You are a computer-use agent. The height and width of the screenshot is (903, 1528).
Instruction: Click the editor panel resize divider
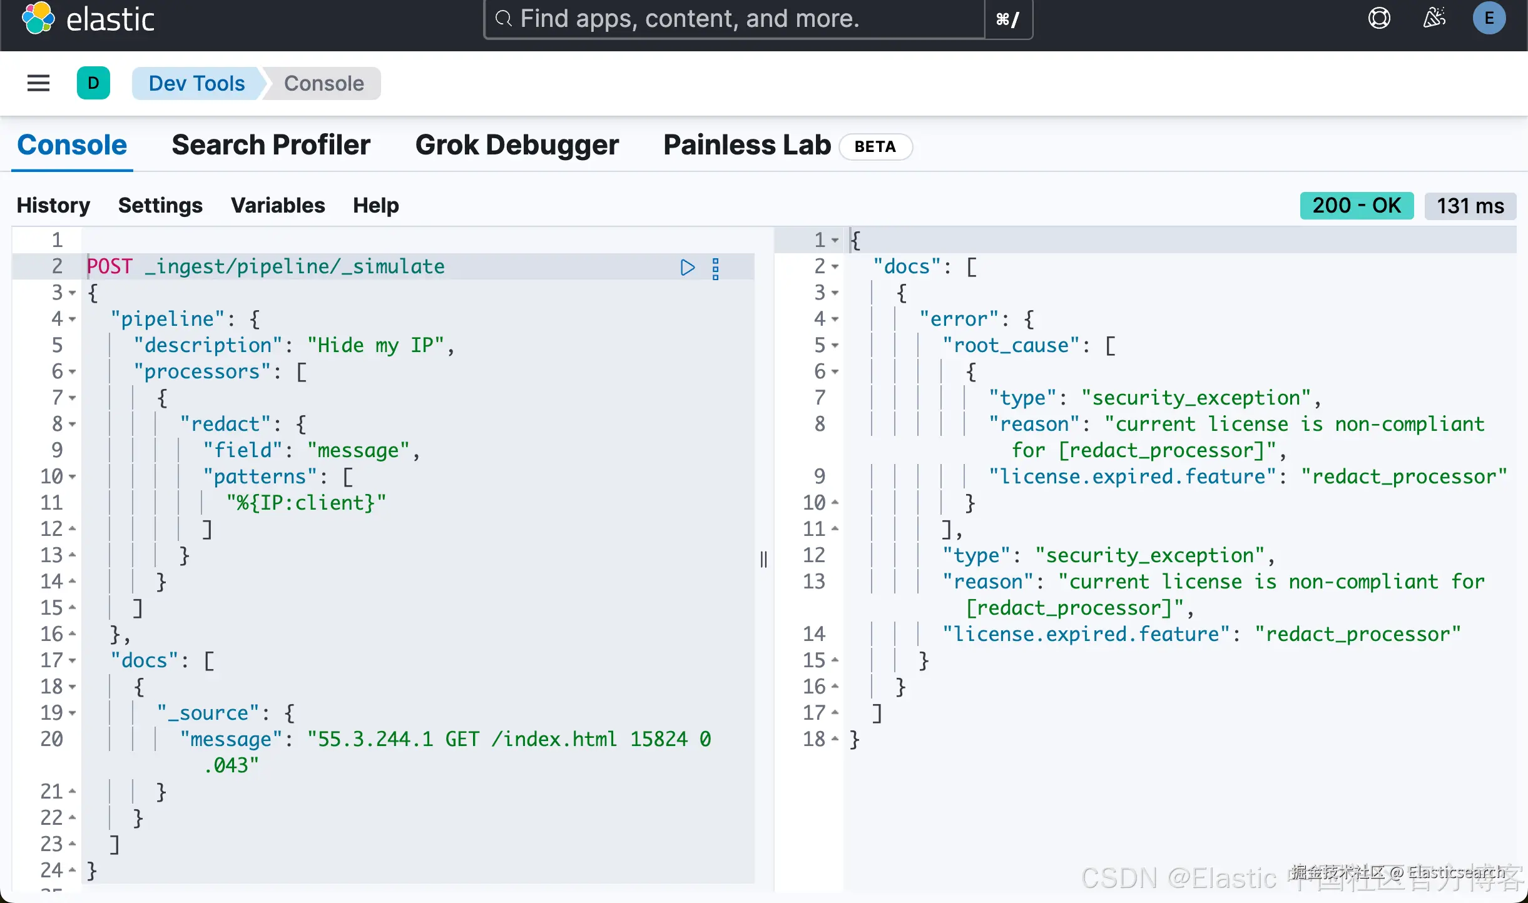coord(763,559)
